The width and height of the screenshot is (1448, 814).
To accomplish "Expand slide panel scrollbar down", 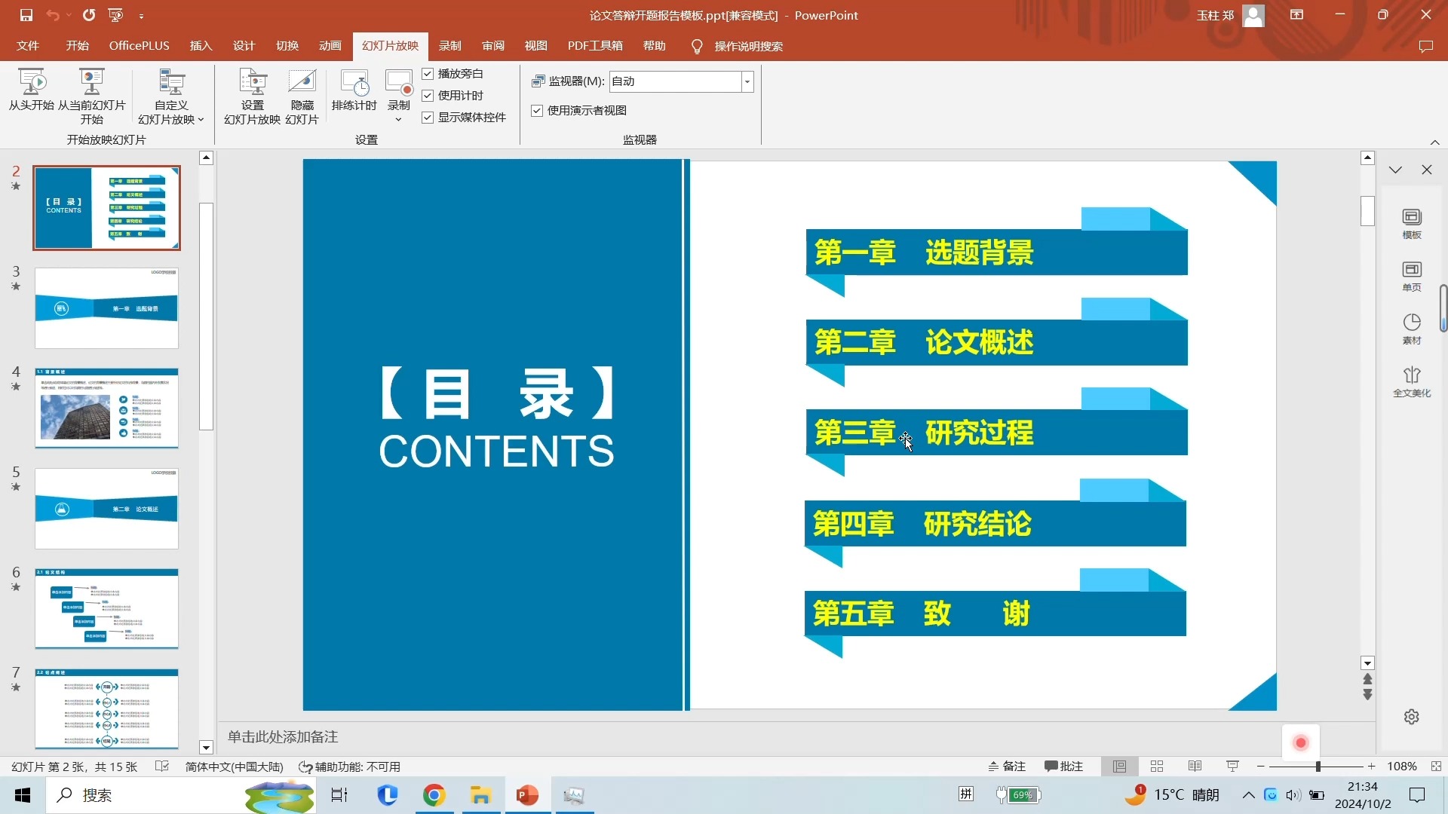I will point(205,745).
